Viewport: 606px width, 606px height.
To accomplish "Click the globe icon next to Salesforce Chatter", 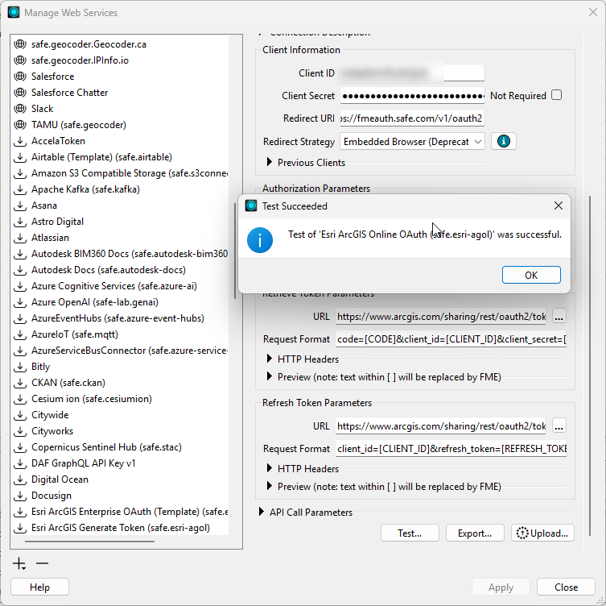I will [x=20, y=93].
